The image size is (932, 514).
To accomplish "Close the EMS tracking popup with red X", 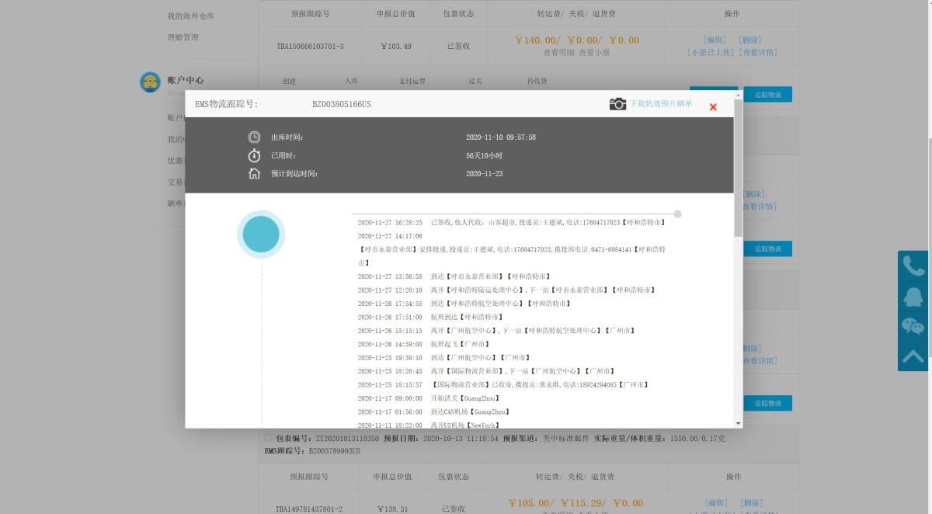I will pos(713,106).
